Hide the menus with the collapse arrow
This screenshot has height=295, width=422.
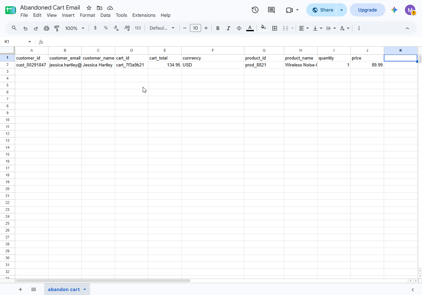click(x=407, y=28)
